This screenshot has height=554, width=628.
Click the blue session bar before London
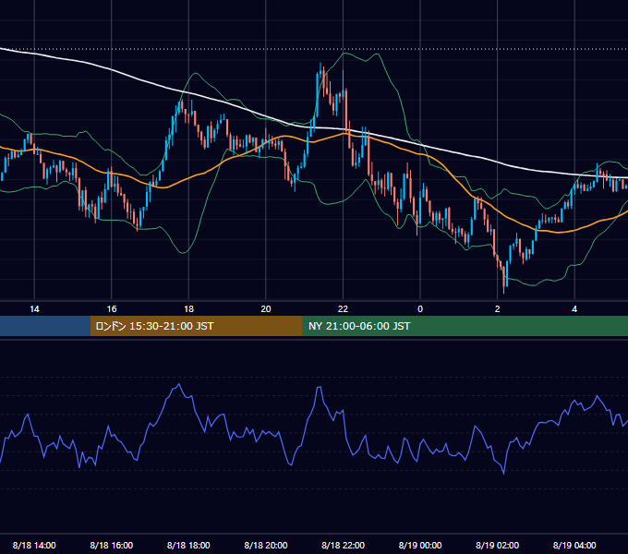45,326
